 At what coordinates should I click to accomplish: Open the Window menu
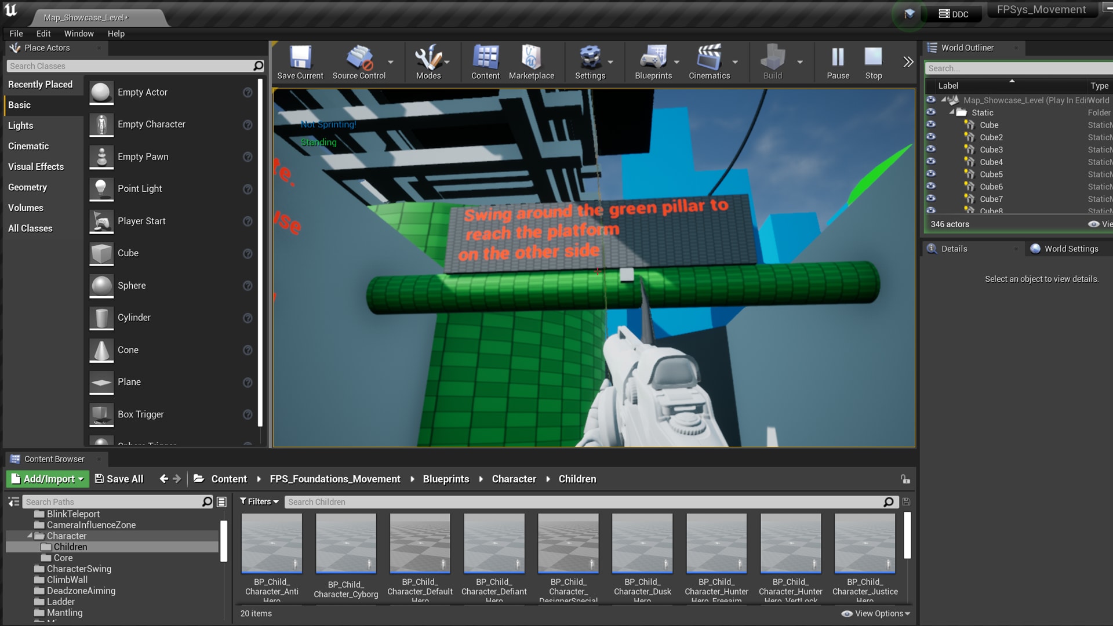79,34
